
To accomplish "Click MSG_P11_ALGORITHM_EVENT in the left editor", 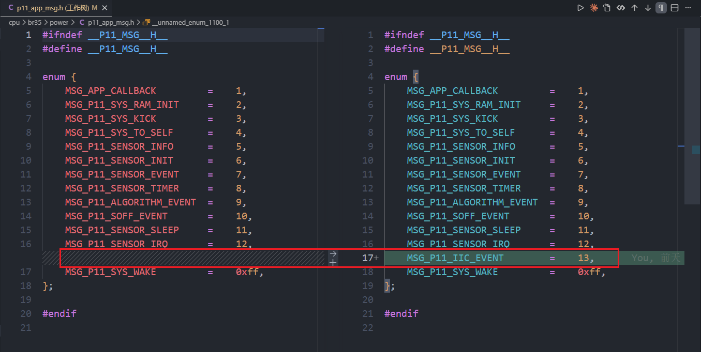I will pos(130,202).
